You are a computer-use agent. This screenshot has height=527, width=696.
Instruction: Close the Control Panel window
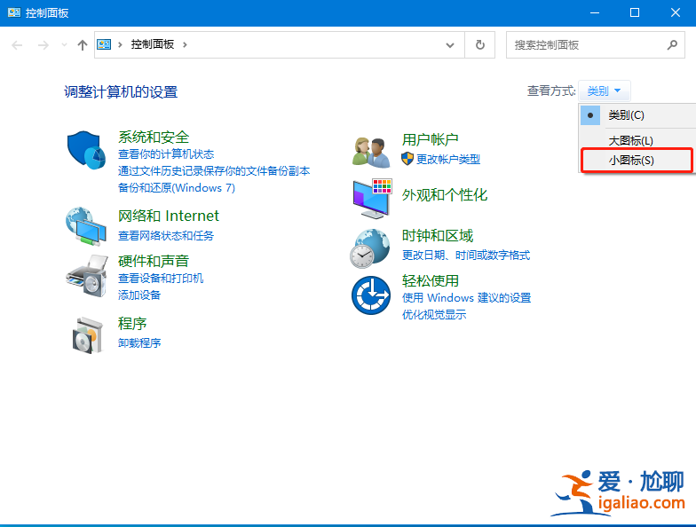pyautogui.click(x=675, y=12)
